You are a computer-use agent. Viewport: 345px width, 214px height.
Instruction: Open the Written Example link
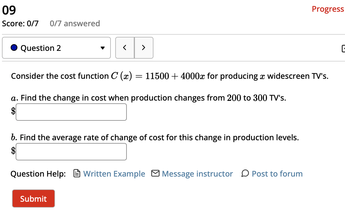coord(114,173)
